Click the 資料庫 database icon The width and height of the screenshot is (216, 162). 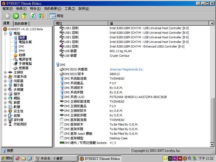(x=10, y=120)
